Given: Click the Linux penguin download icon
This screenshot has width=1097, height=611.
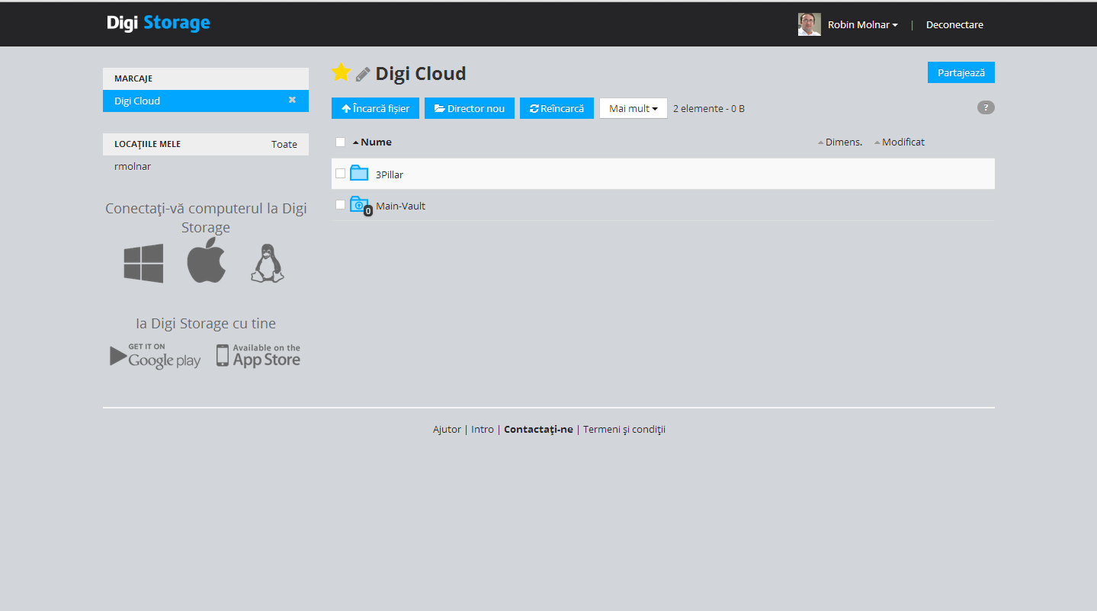Looking at the screenshot, I should 267,264.
